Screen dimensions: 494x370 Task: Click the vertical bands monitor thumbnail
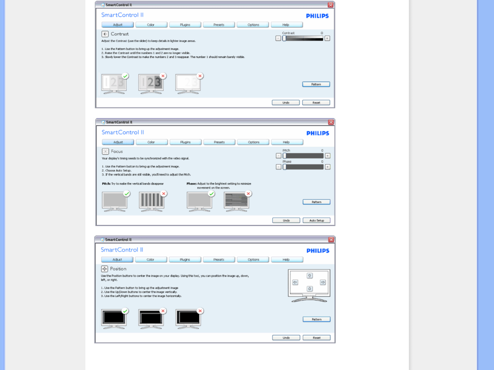[152, 201]
